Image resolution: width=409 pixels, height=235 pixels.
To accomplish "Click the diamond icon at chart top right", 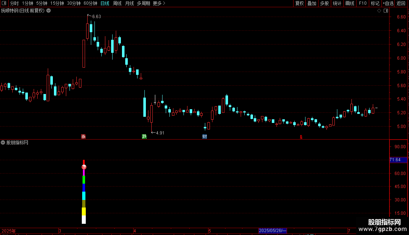I will point(379,11).
